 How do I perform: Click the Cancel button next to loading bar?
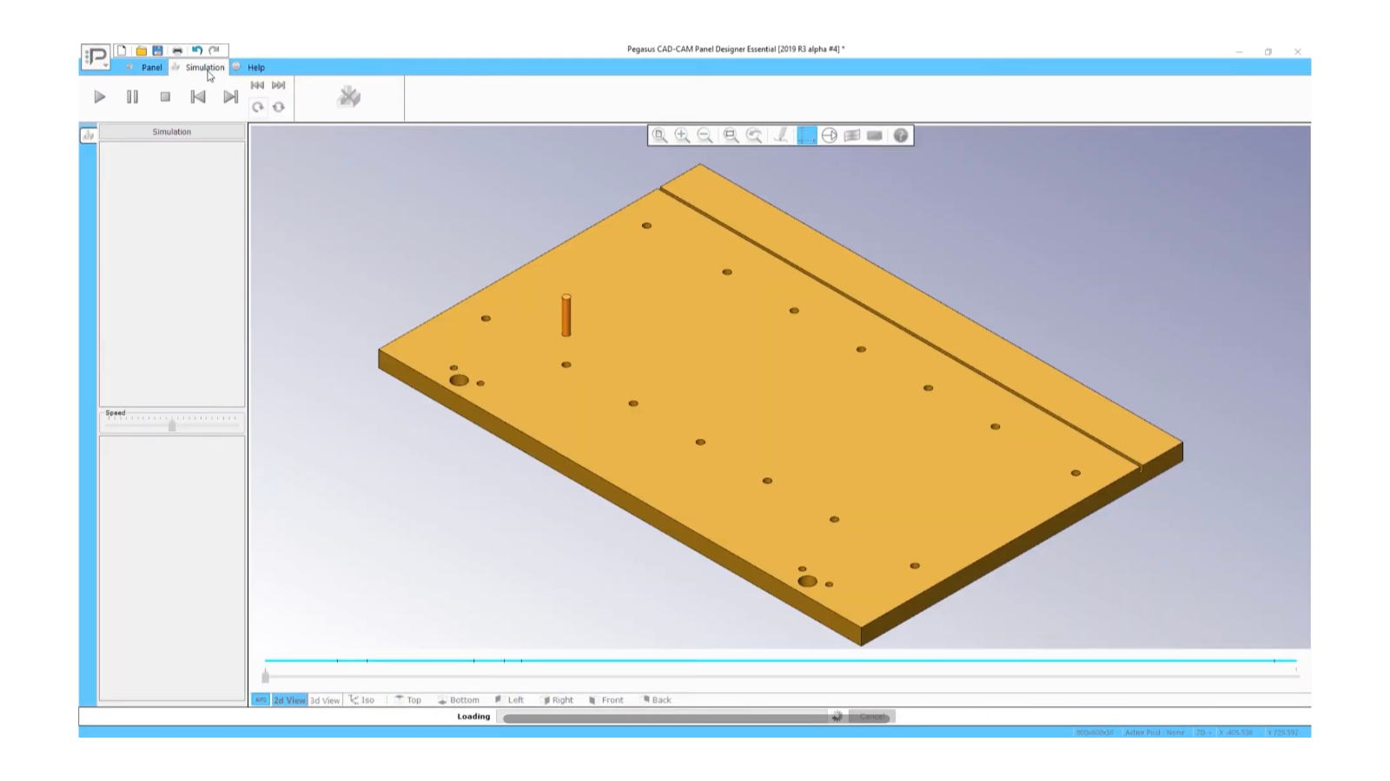click(871, 716)
